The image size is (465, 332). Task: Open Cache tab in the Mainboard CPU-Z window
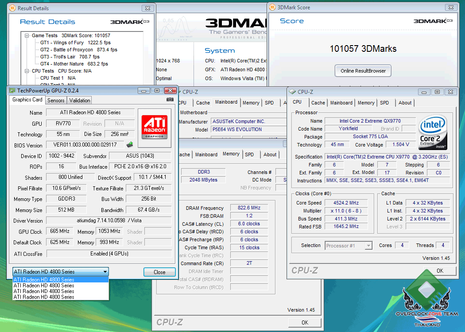click(x=203, y=103)
